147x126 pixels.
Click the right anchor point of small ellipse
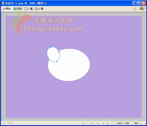(x=59, y=52)
